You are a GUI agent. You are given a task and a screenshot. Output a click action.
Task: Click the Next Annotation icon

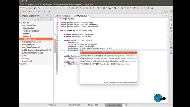(x=21, y=12)
